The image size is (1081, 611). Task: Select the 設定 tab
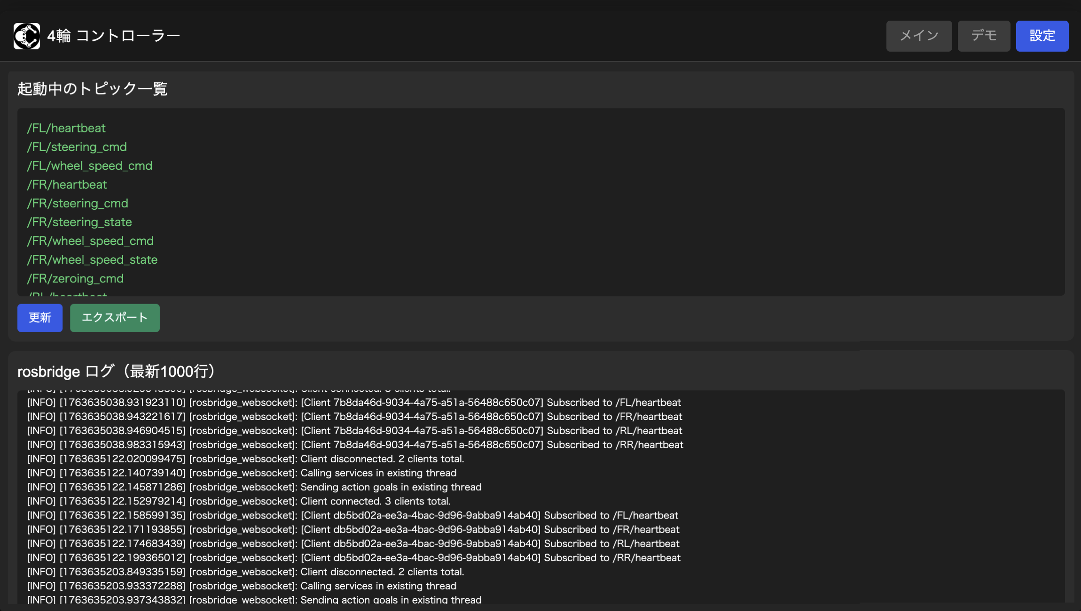tap(1042, 36)
